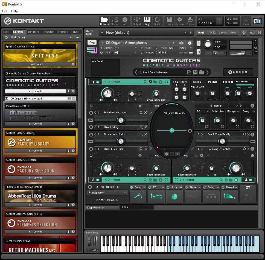Open the Output st. 1 dropdown
The height and width of the screenshot is (260, 265).
136,48
